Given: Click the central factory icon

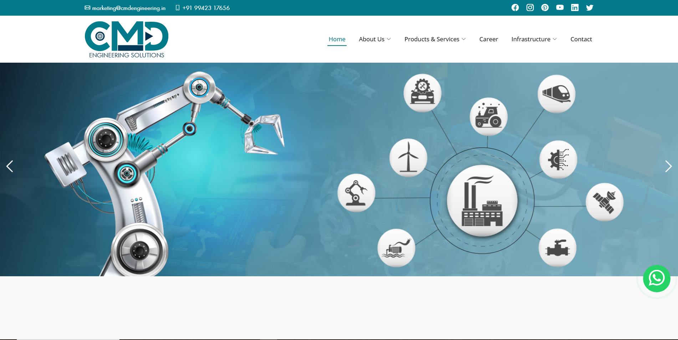Looking at the screenshot, I should 482,200.
